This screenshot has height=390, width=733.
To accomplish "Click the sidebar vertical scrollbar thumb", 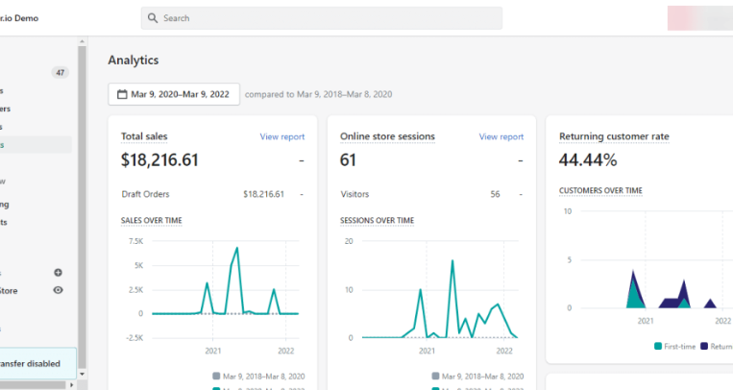I will click(82, 192).
